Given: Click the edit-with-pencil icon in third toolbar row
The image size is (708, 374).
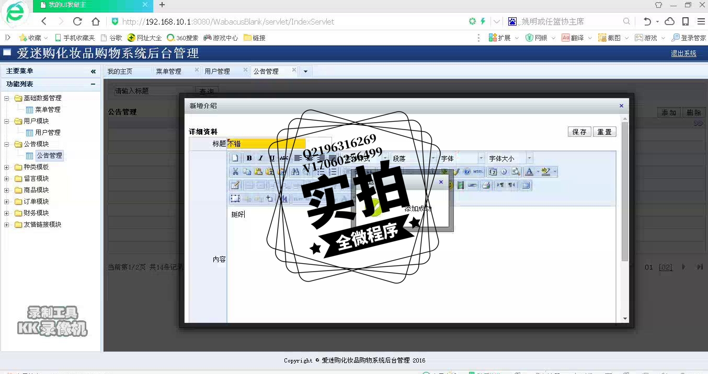Looking at the screenshot, I should (x=235, y=185).
